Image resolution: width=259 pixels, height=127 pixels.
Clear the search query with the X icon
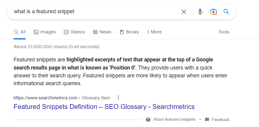(x=184, y=12)
